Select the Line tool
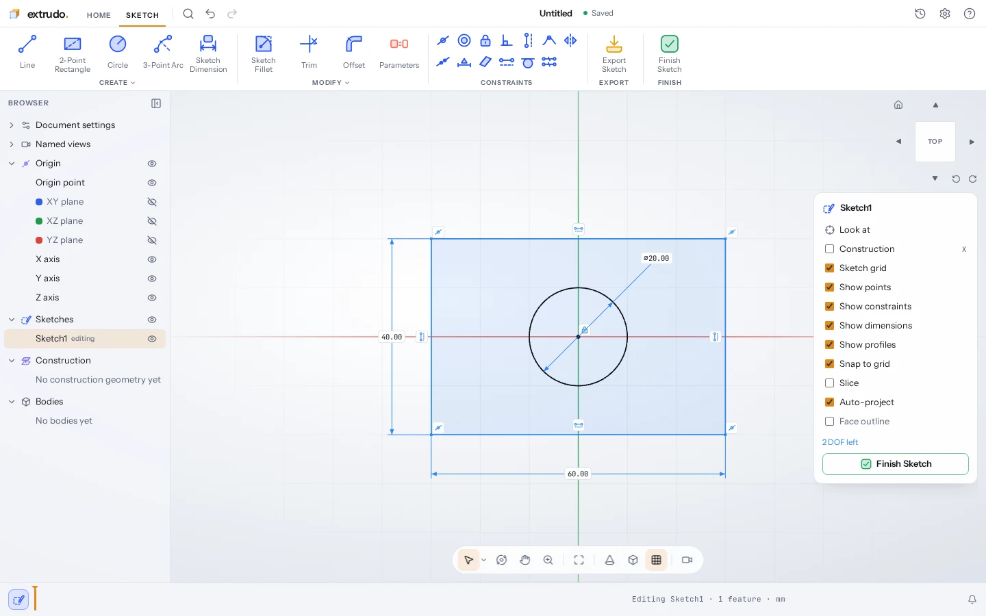The width and height of the screenshot is (986, 616). [x=27, y=53]
